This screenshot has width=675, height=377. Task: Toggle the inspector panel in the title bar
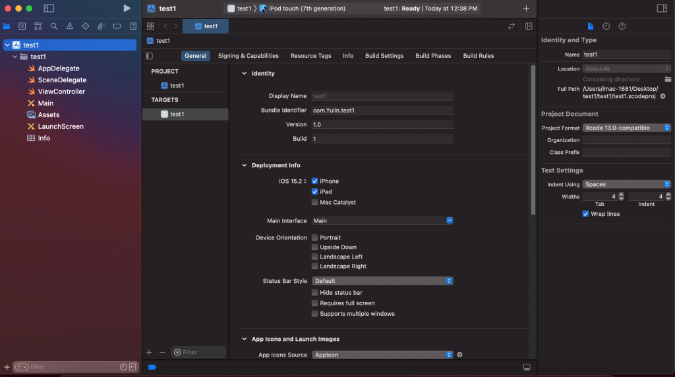(x=662, y=8)
